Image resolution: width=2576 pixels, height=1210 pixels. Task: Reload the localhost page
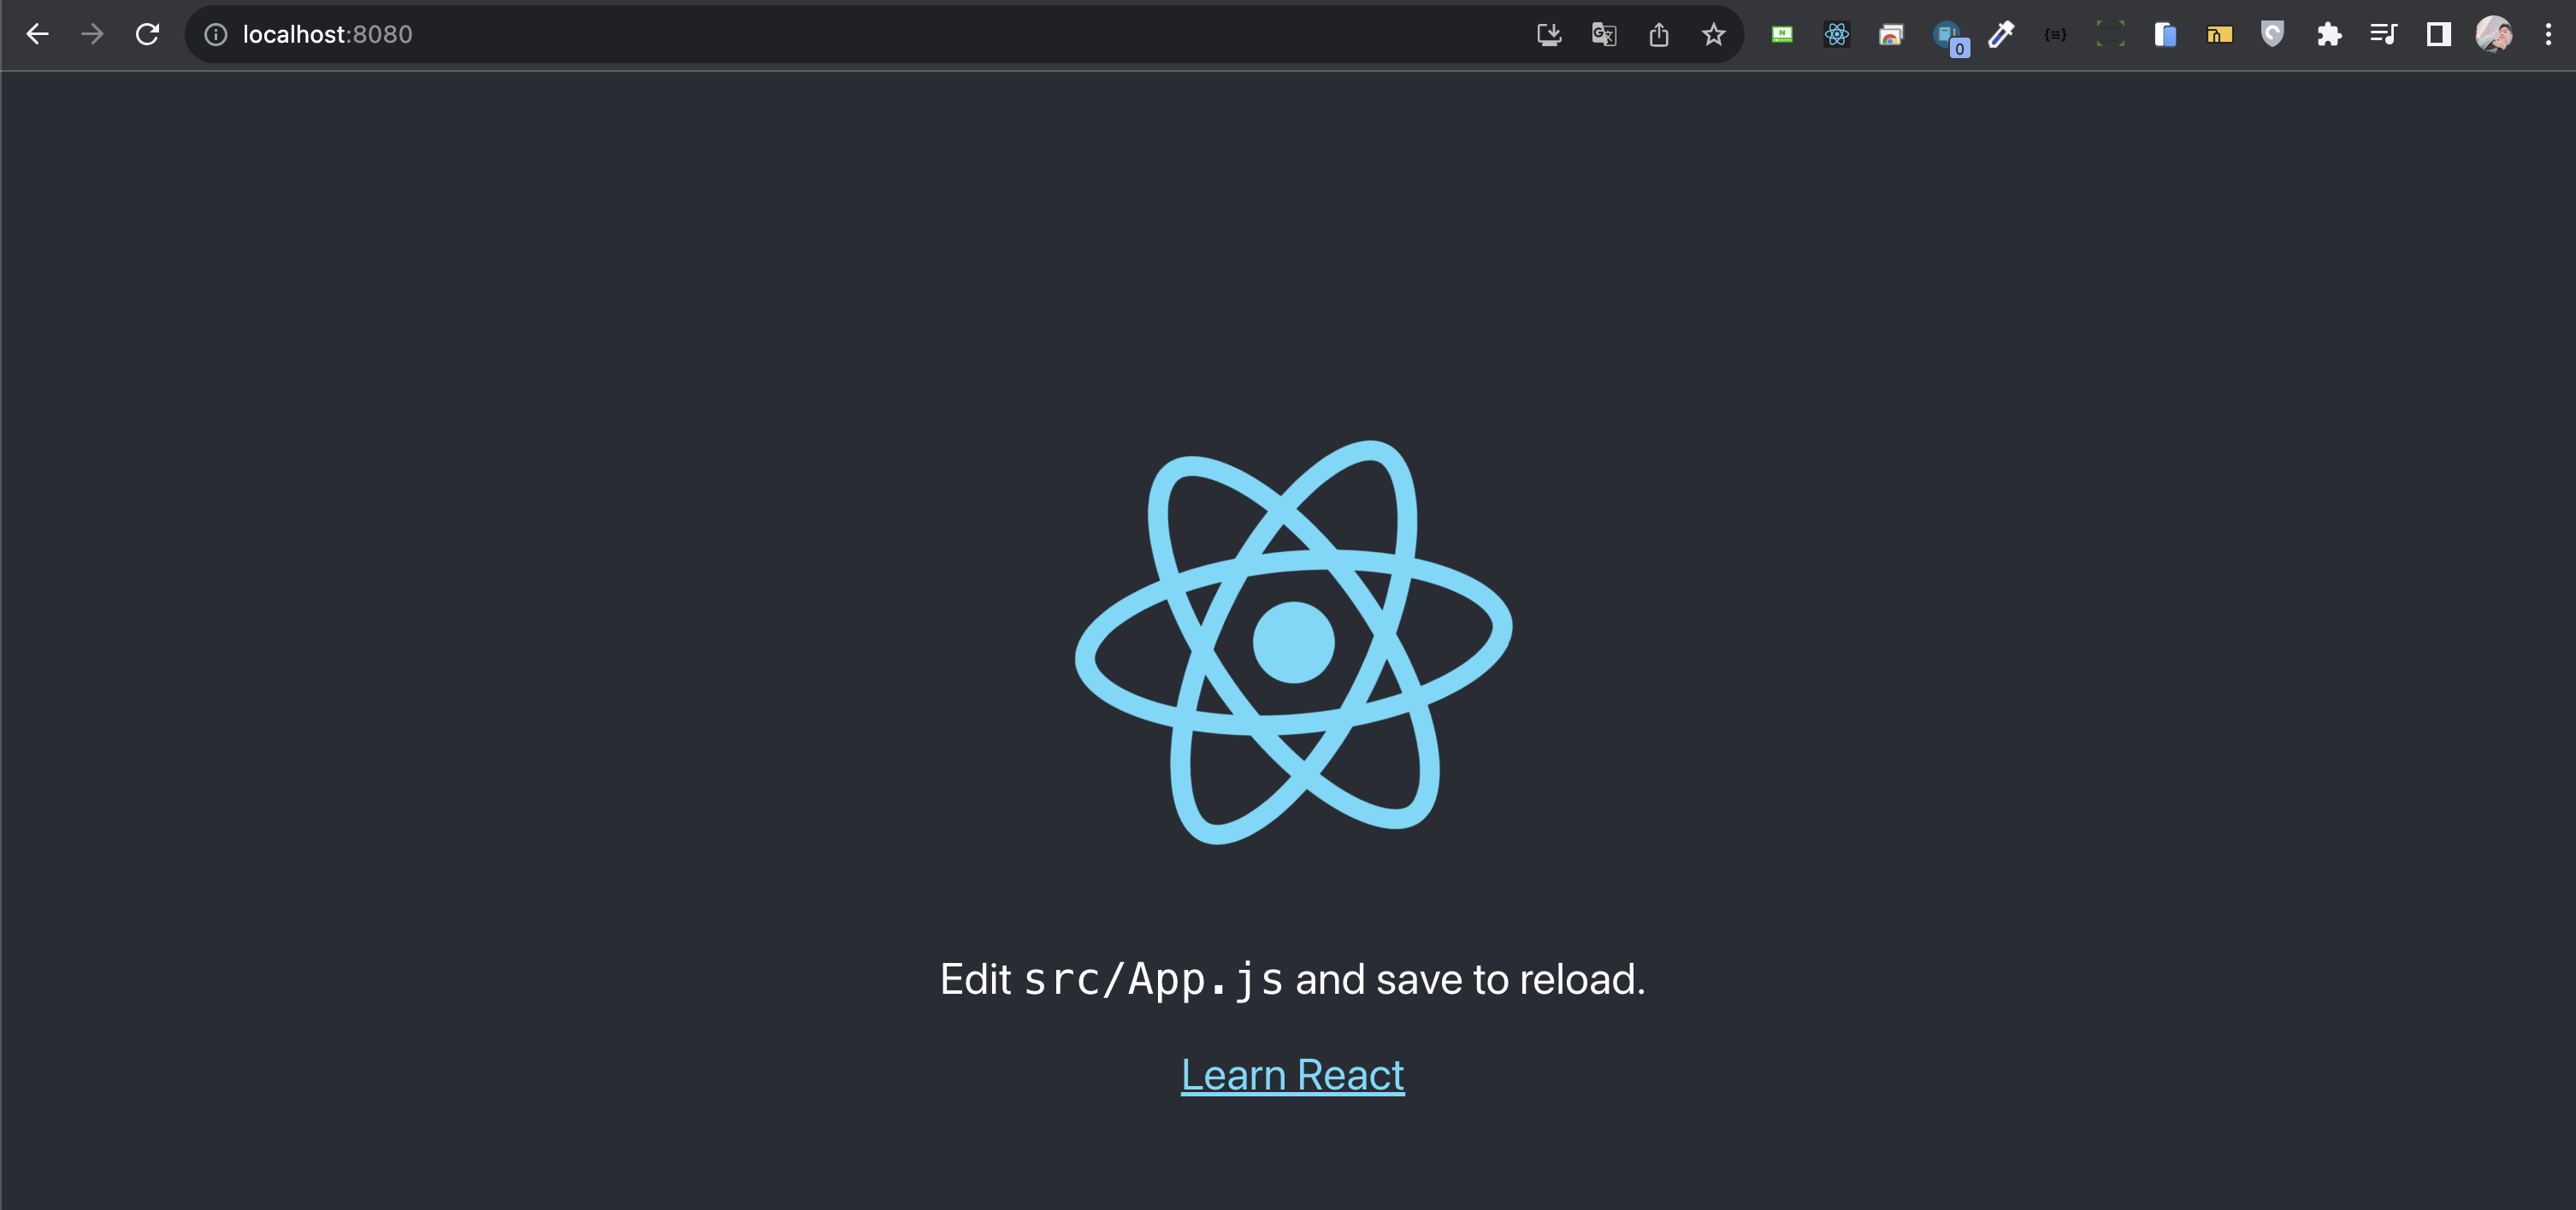click(x=147, y=35)
